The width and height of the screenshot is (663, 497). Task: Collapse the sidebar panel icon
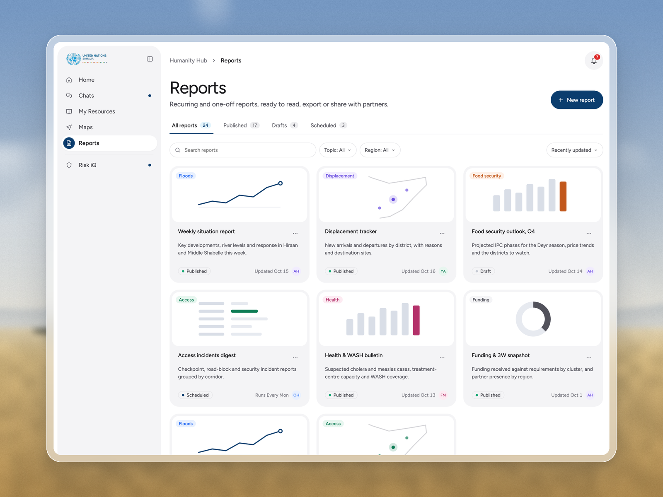pos(150,59)
